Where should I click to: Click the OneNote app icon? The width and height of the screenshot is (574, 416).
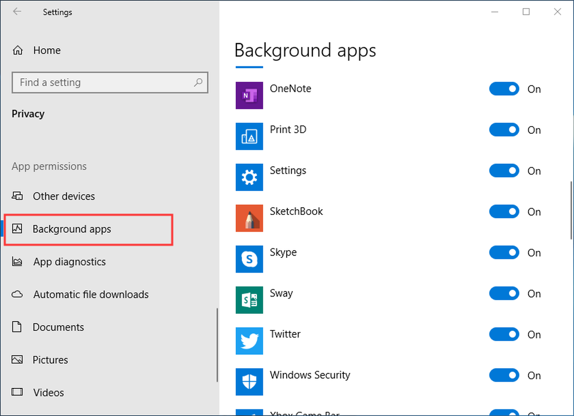point(249,96)
